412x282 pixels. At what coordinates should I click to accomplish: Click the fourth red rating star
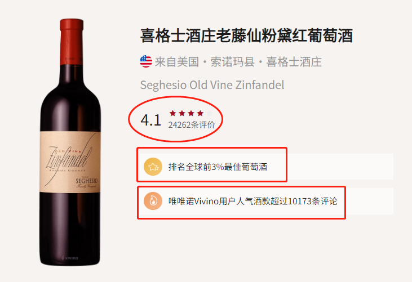[x=200, y=113]
